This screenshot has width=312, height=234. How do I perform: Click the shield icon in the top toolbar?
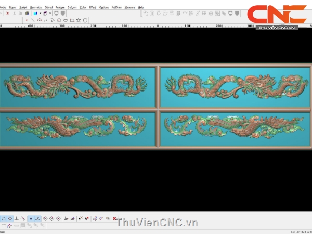62,13
